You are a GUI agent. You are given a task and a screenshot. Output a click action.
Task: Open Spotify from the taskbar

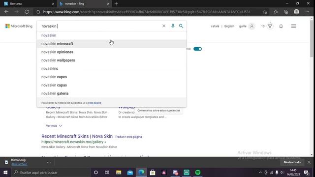198,173
